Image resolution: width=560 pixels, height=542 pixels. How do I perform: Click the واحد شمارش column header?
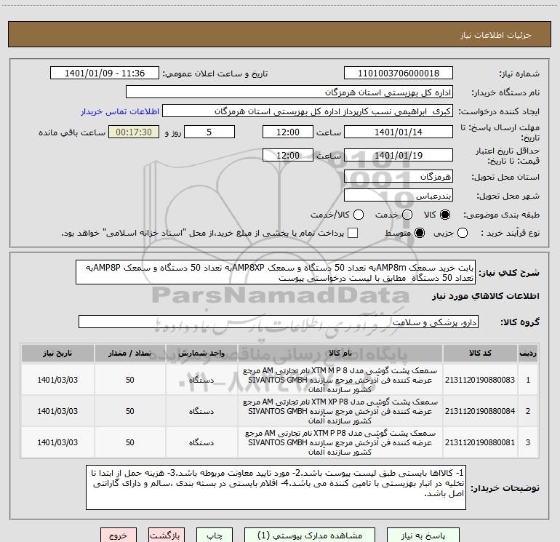[x=201, y=353]
